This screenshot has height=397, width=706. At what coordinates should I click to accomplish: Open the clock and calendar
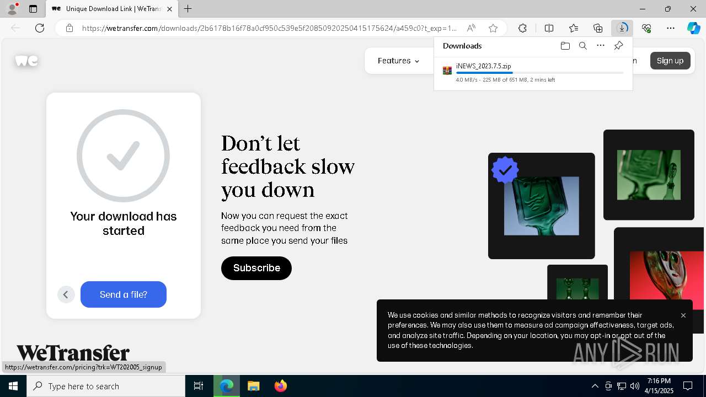click(659, 386)
